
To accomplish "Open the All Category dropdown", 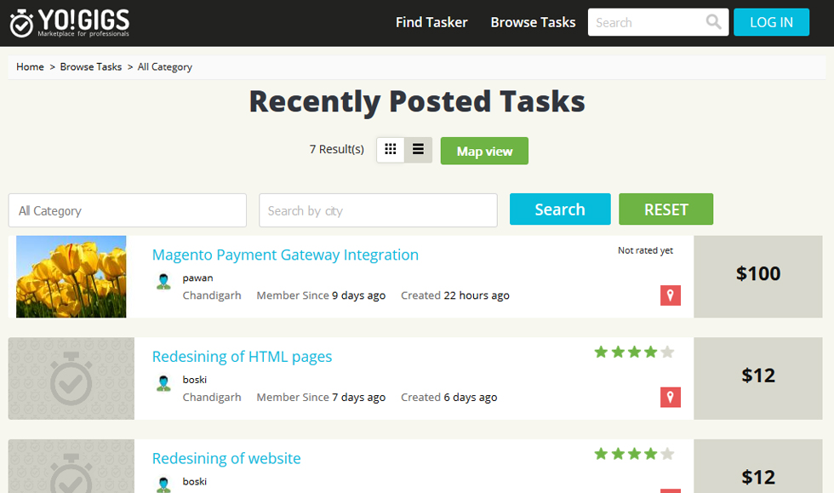I will (x=127, y=210).
